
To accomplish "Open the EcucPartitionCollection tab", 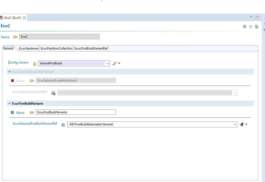I will tap(56, 48).
